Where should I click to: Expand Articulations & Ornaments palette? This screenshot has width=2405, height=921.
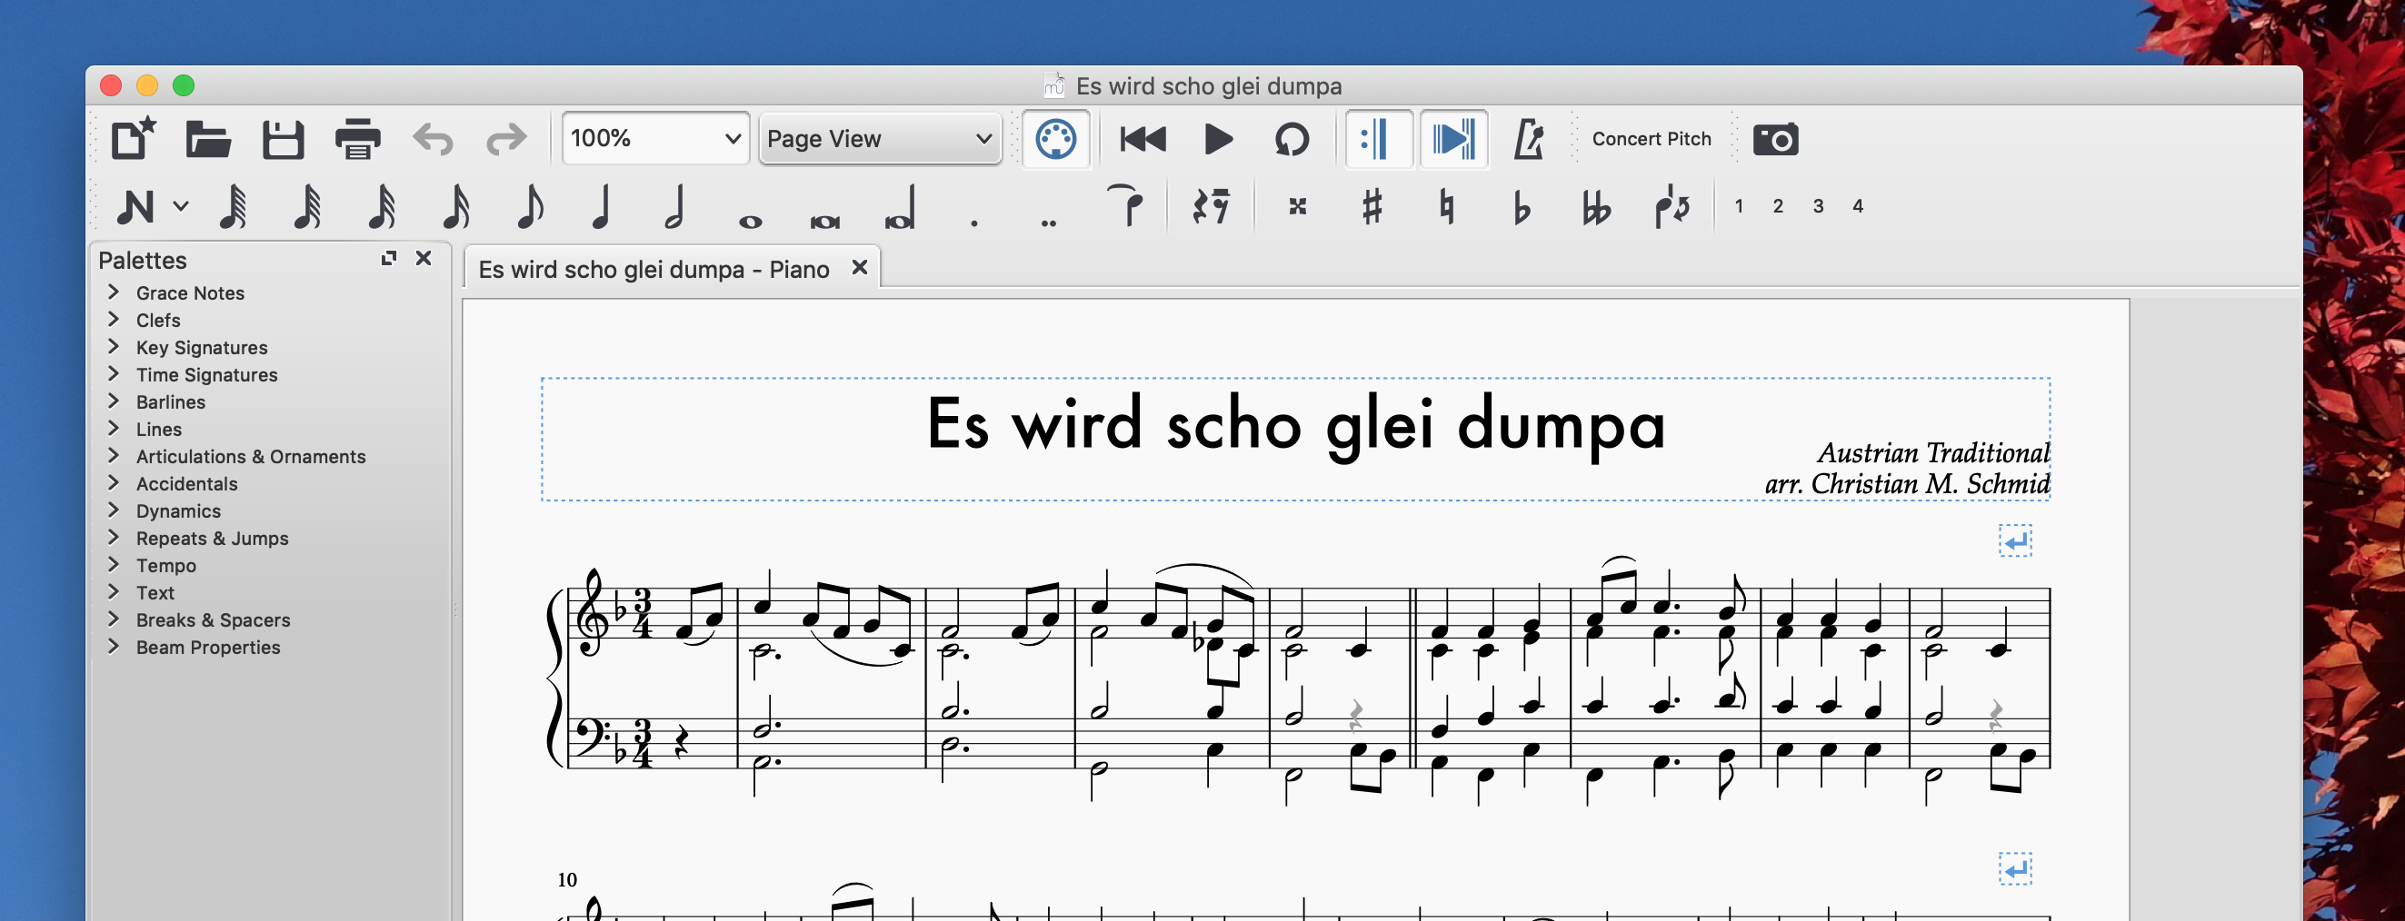(x=114, y=455)
